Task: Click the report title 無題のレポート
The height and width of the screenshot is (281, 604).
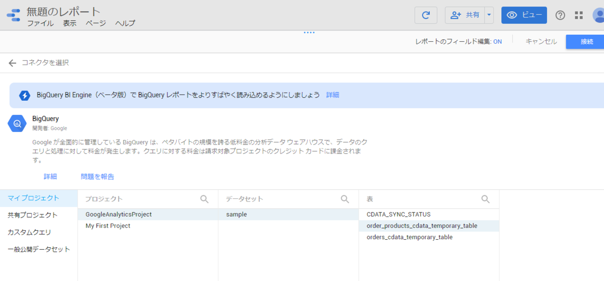Action: pyautogui.click(x=63, y=12)
